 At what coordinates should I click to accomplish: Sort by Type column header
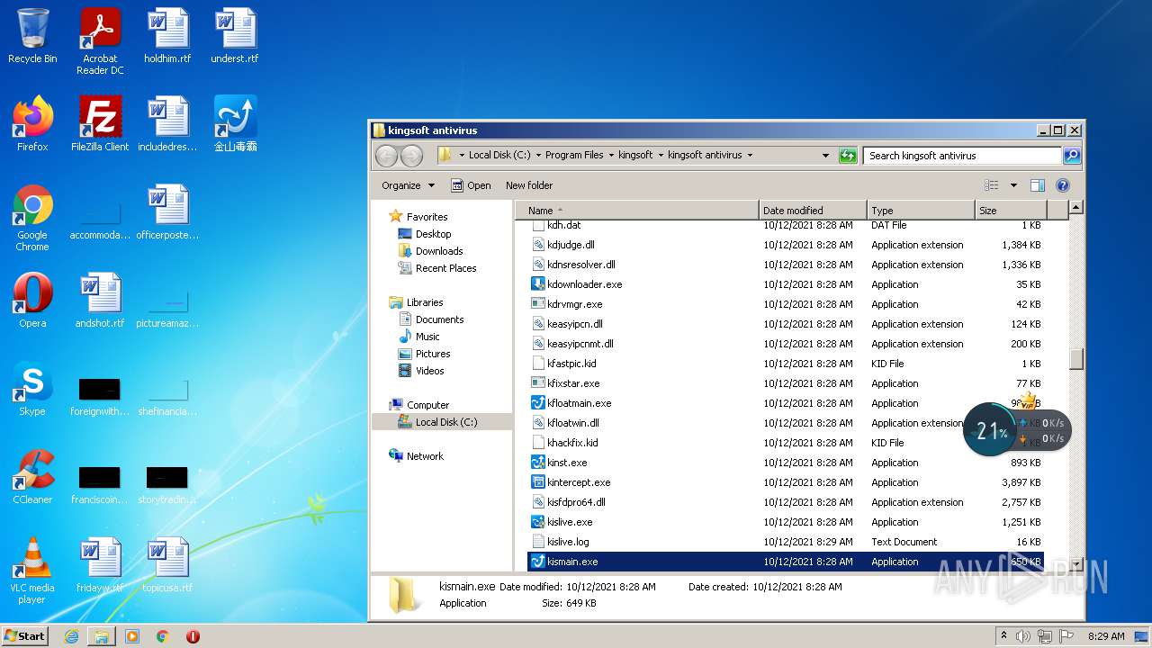pyautogui.click(x=921, y=211)
